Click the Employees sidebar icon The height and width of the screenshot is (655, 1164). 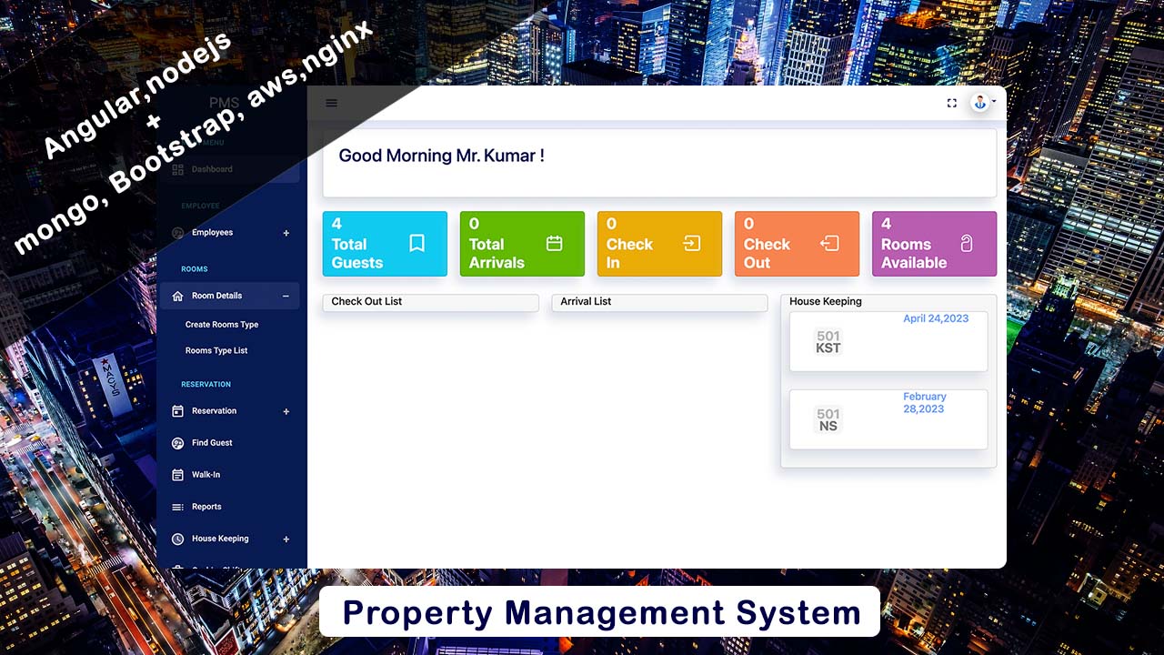pyautogui.click(x=177, y=233)
